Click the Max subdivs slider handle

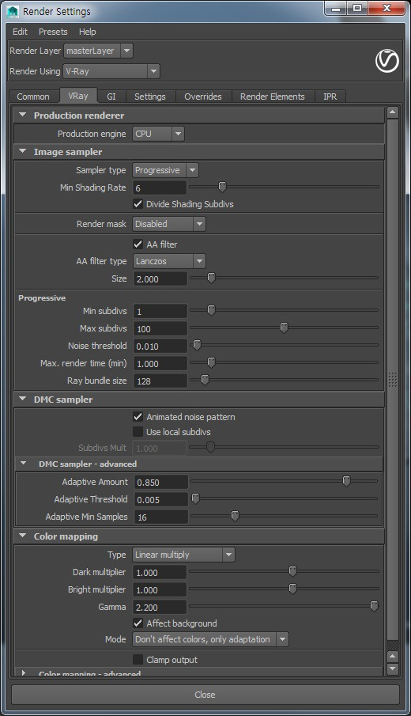tap(284, 328)
